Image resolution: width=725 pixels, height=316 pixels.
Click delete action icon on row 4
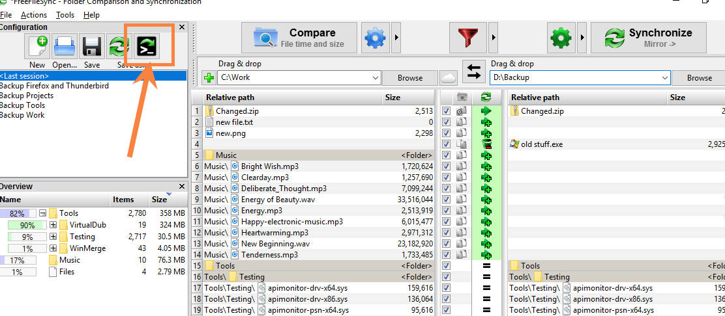click(486, 144)
